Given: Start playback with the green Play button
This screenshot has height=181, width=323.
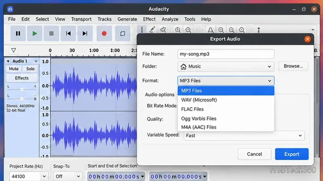Looking at the screenshot, I should (x=35, y=33).
